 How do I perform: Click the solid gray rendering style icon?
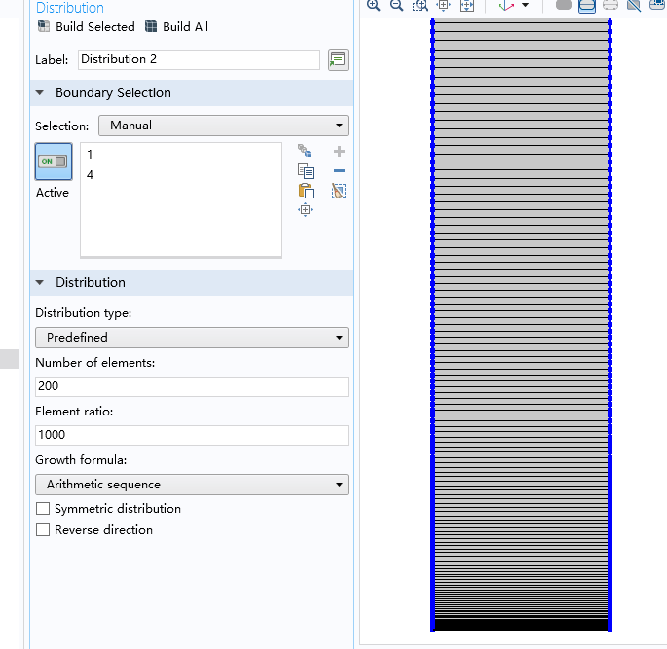point(563,5)
